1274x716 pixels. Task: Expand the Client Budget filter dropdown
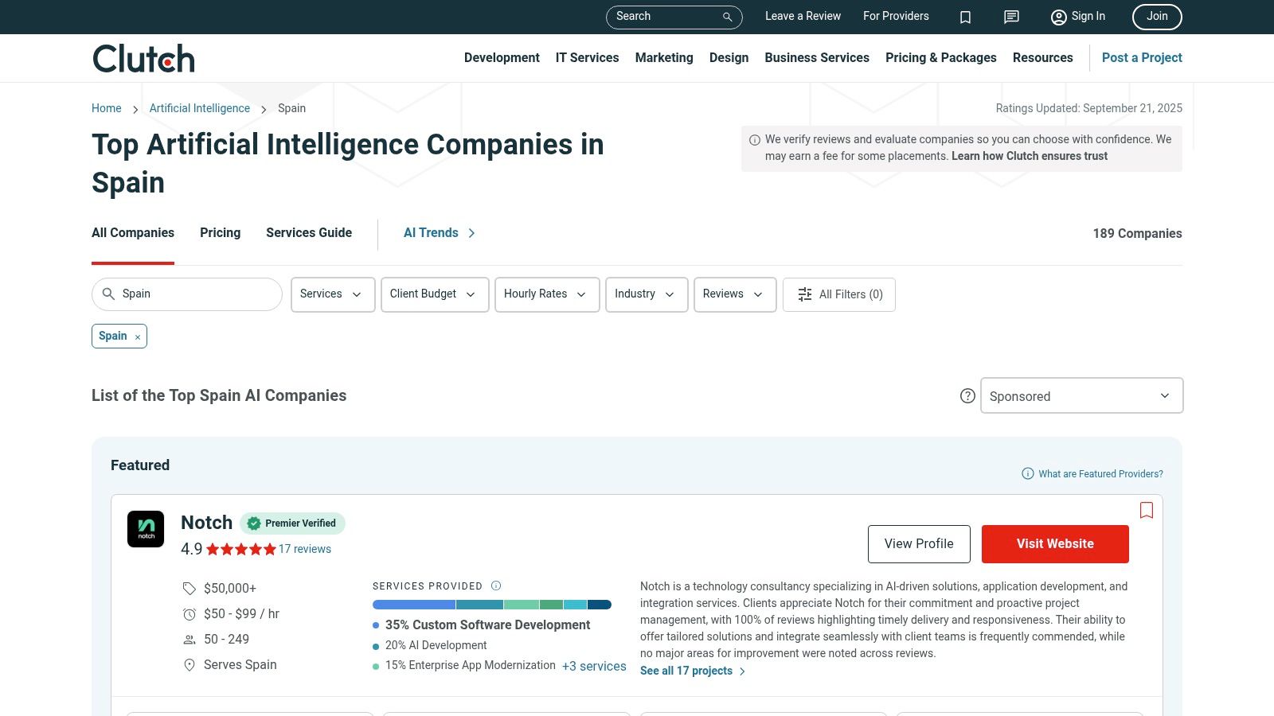[x=435, y=294]
